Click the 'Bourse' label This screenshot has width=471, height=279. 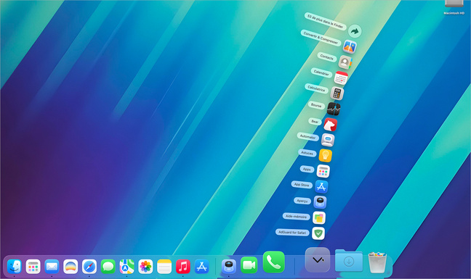click(x=316, y=105)
